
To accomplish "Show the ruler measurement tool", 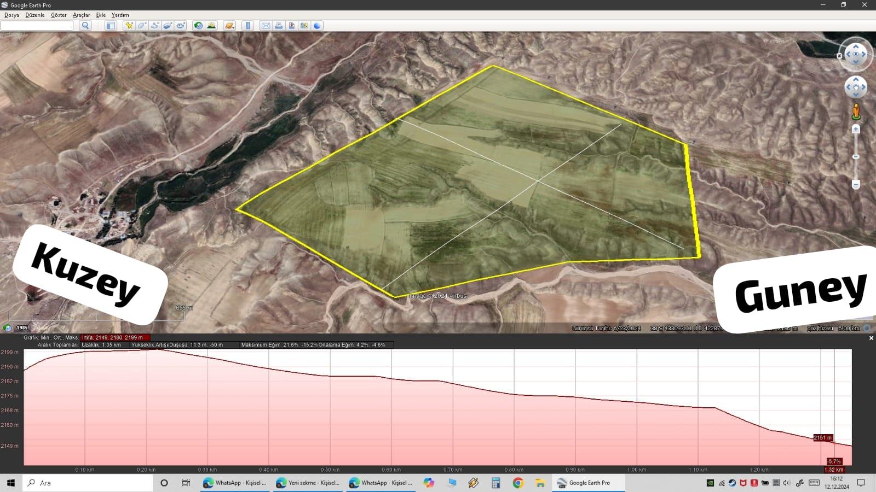I will tap(247, 26).
